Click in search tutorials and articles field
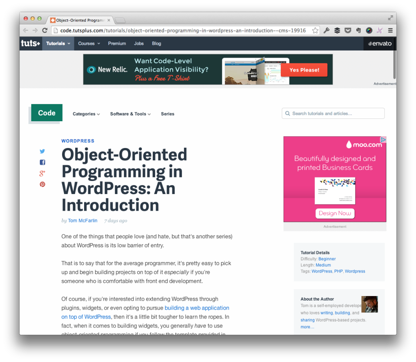This screenshot has height=362, width=416. (333, 113)
